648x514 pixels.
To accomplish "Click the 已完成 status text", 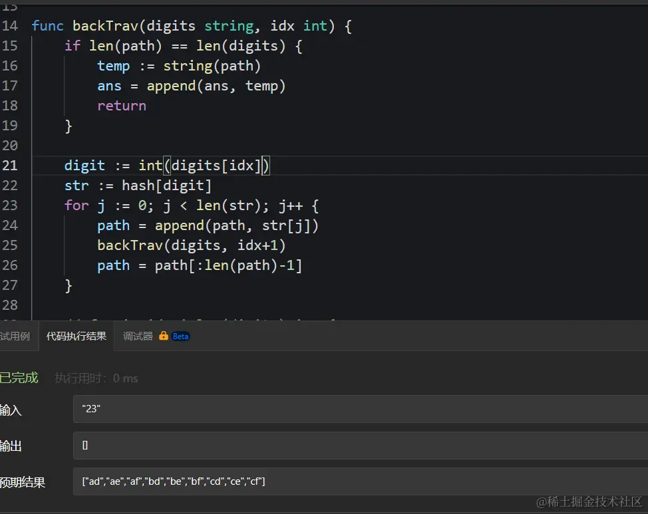I will (19, 378).
